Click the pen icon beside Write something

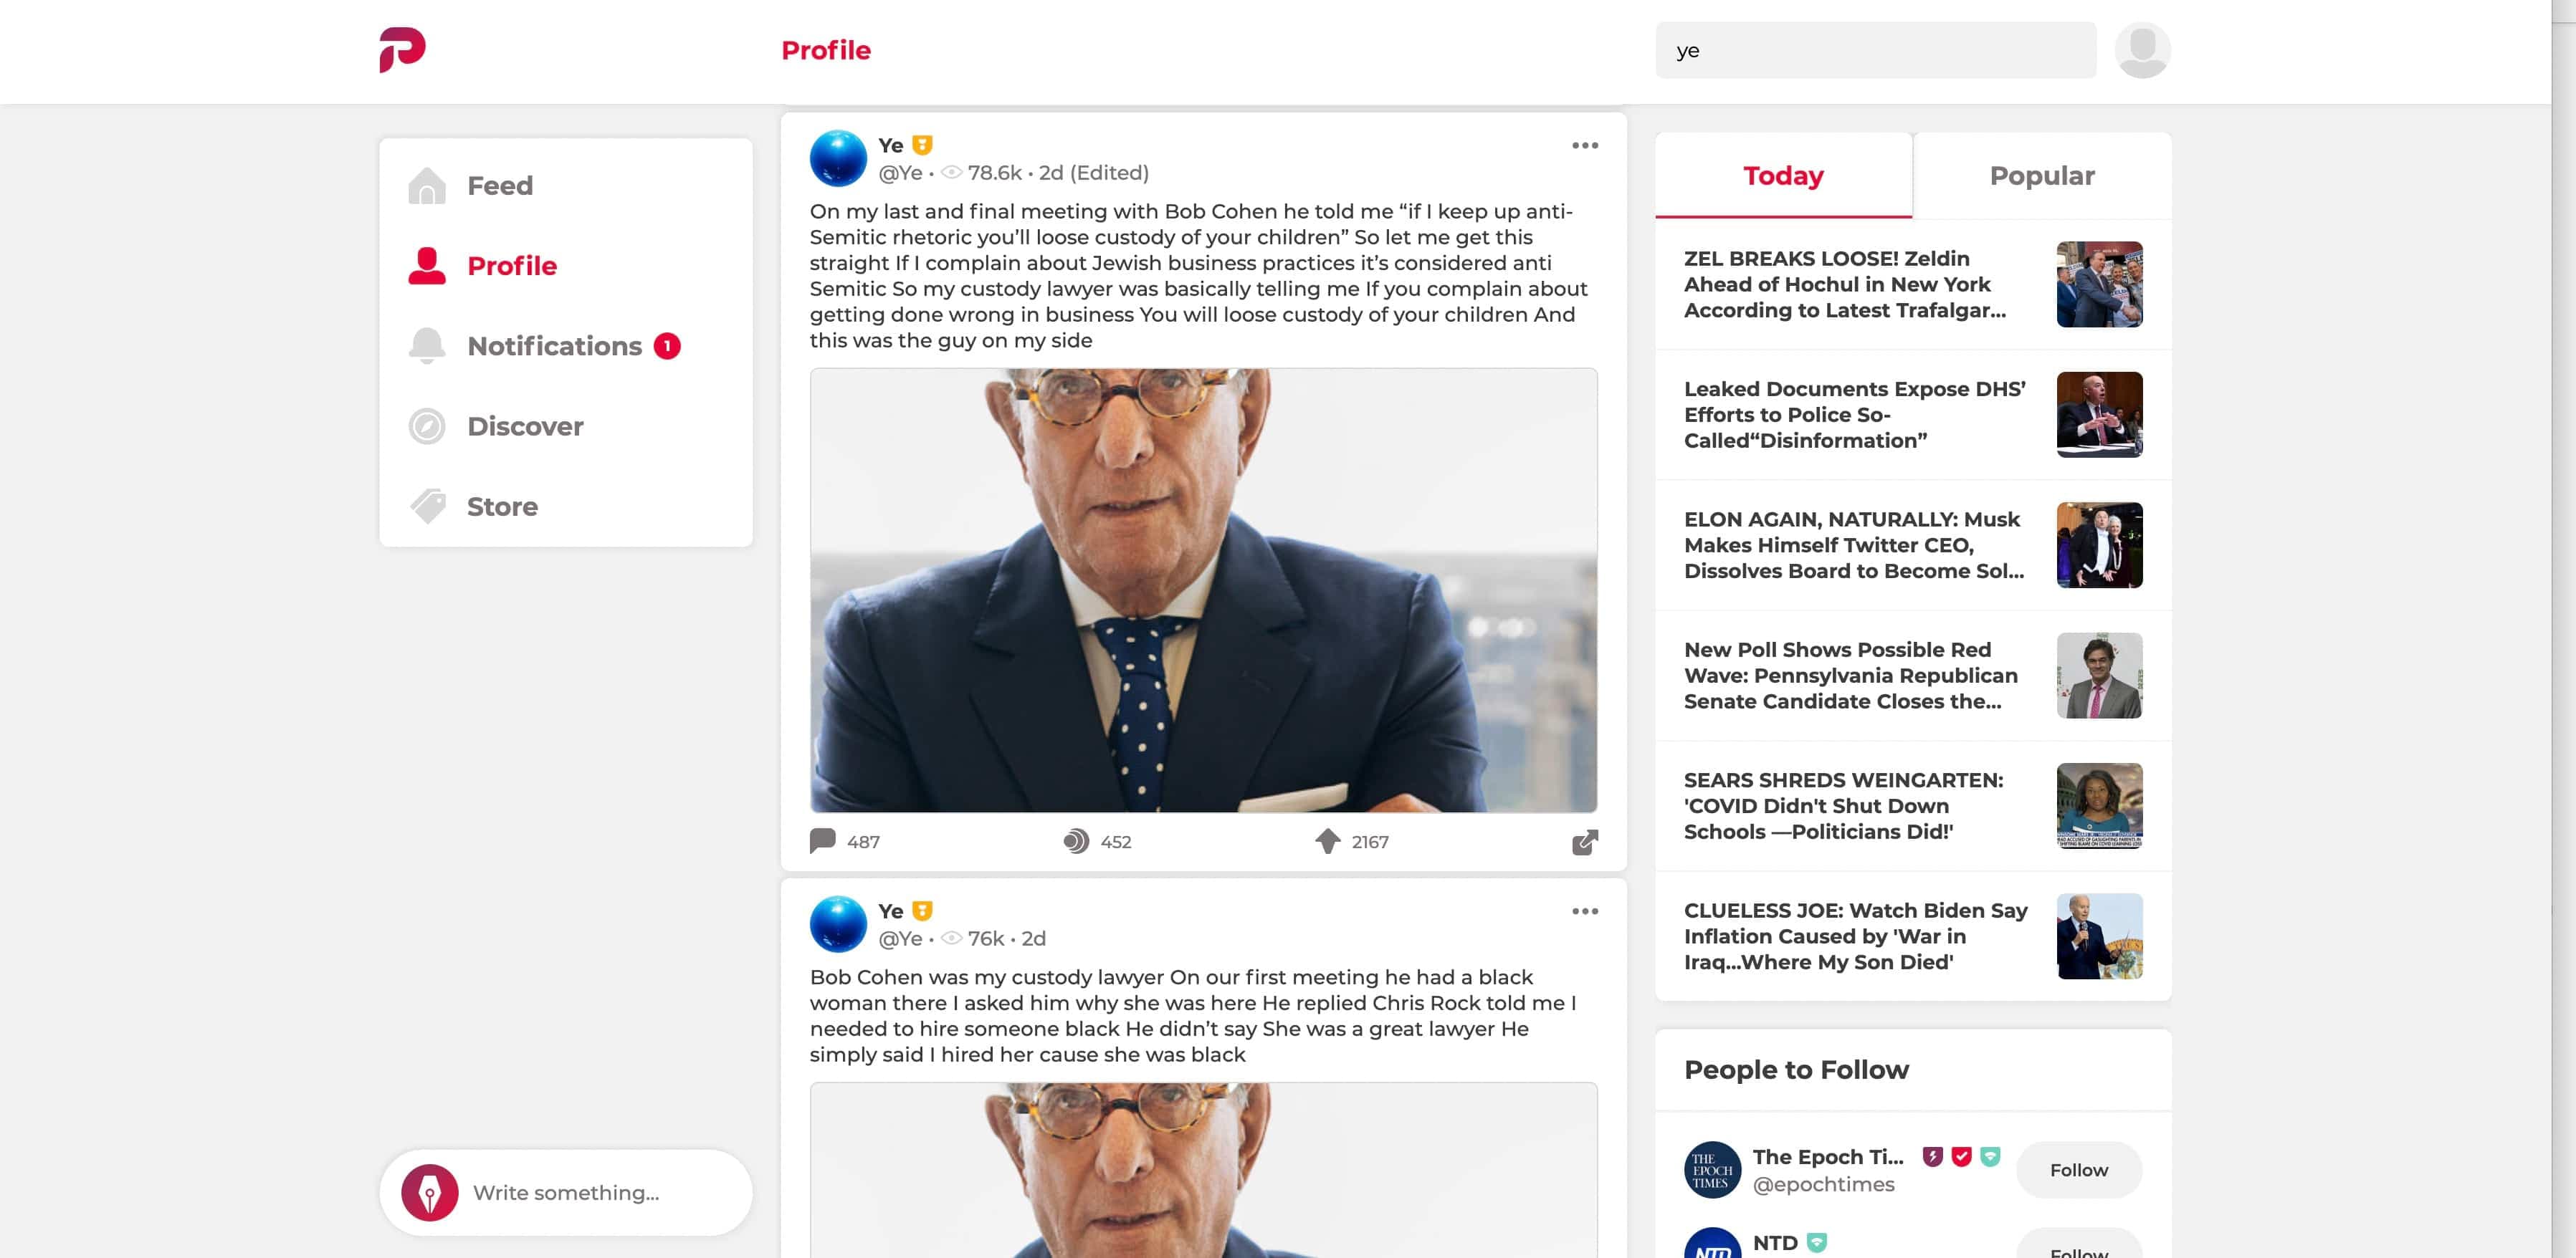coord(430,1192)
